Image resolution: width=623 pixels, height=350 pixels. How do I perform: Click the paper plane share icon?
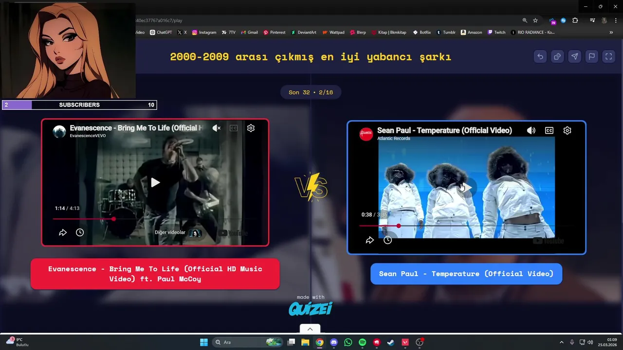click(x=574, y=56)
